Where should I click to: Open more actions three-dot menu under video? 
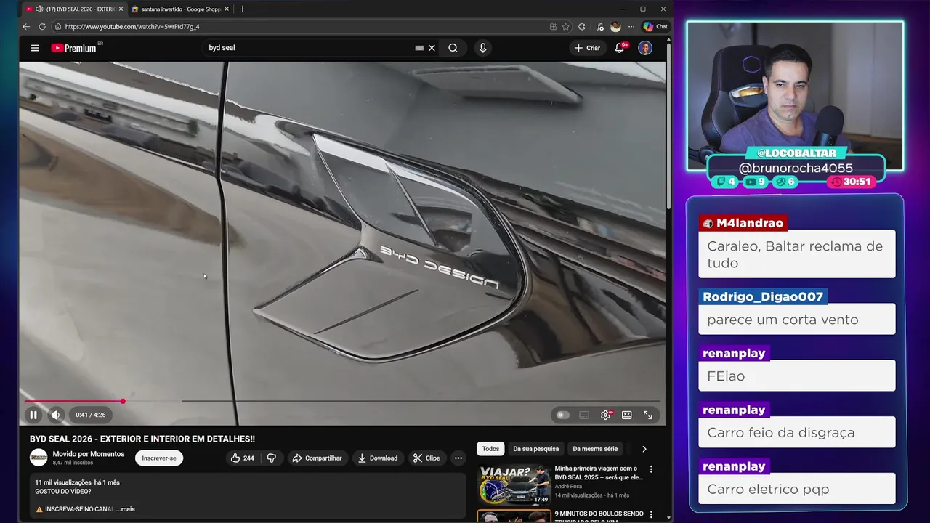click(458, 458)
